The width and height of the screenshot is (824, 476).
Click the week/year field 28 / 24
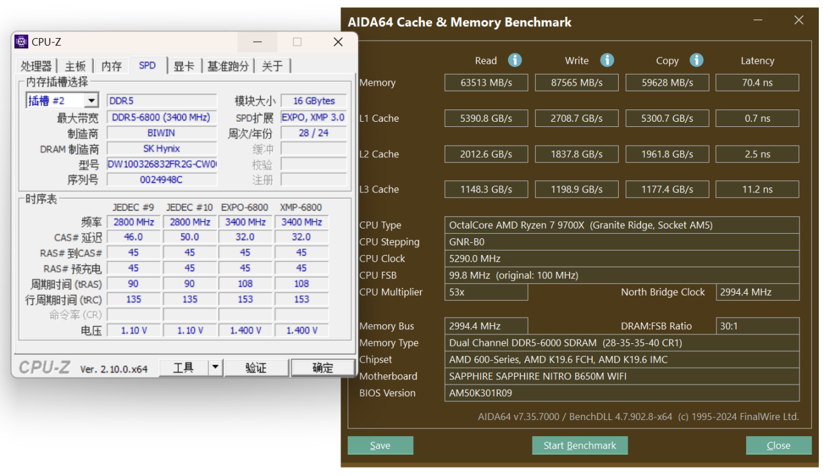[x=314, y=133]
